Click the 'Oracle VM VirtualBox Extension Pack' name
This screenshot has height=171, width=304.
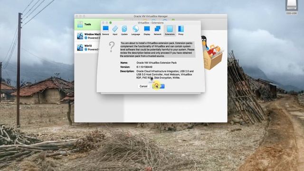pyautogui.click(x=156, y=63)
